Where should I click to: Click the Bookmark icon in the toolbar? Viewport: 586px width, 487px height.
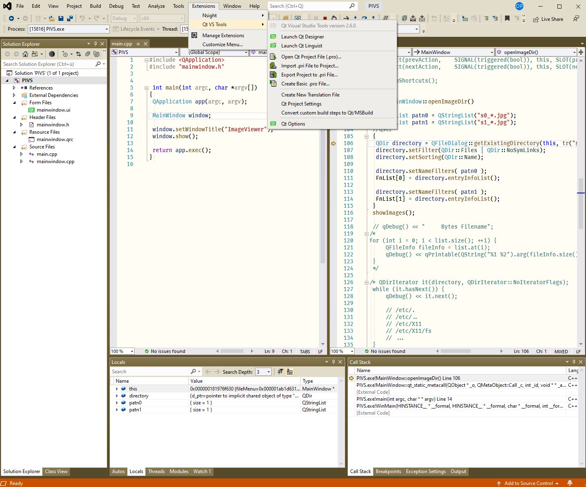point(507,18)
